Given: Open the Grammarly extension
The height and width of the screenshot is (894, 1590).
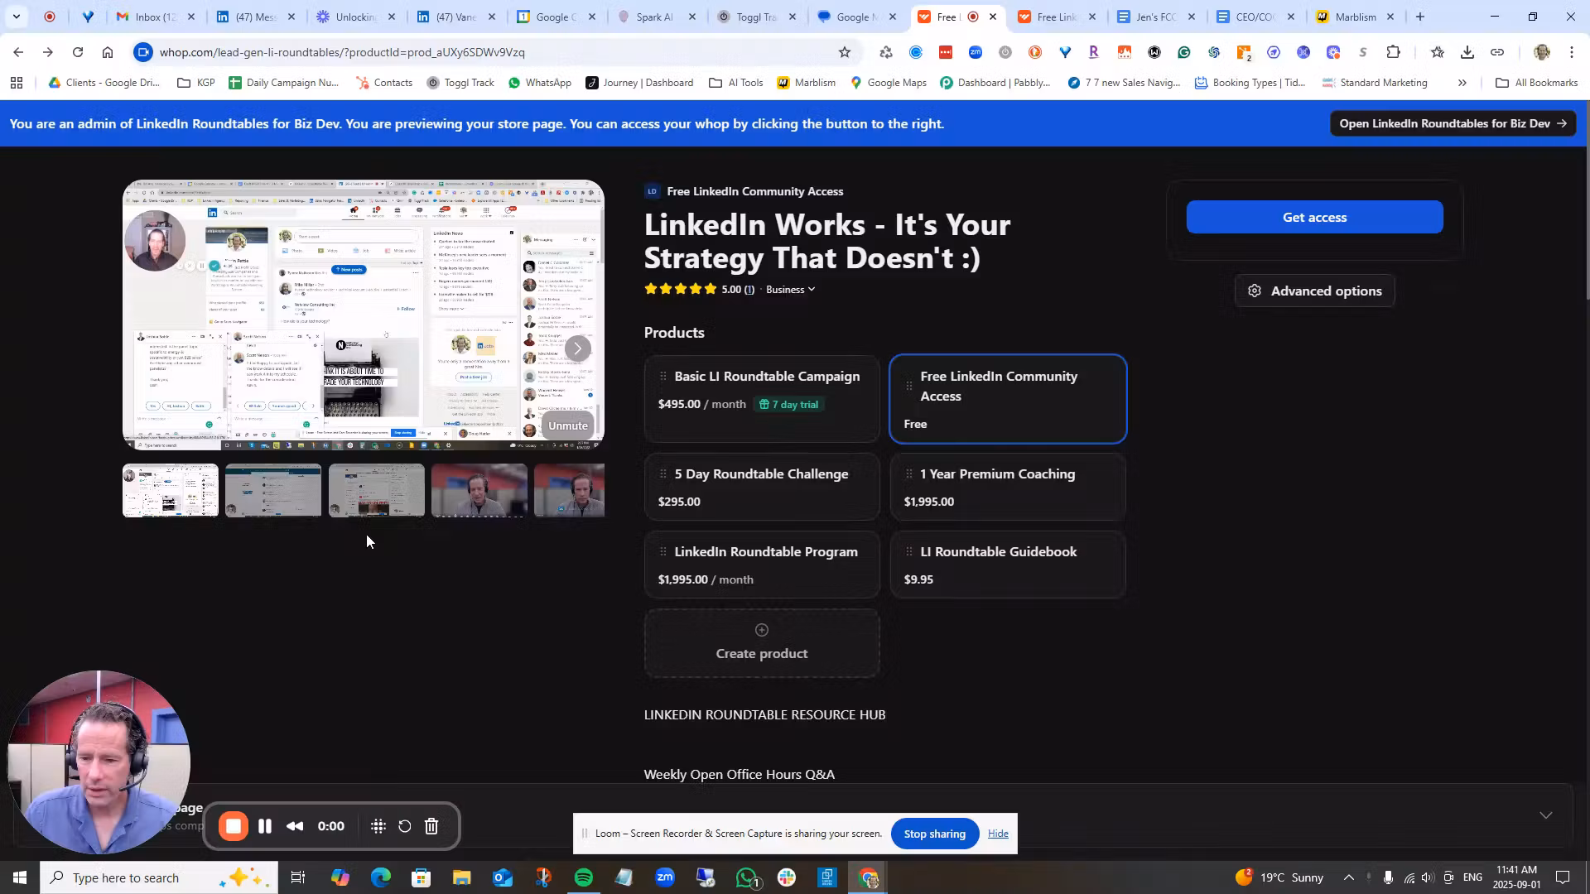Looking at the screenshot, I should 1184,51.
